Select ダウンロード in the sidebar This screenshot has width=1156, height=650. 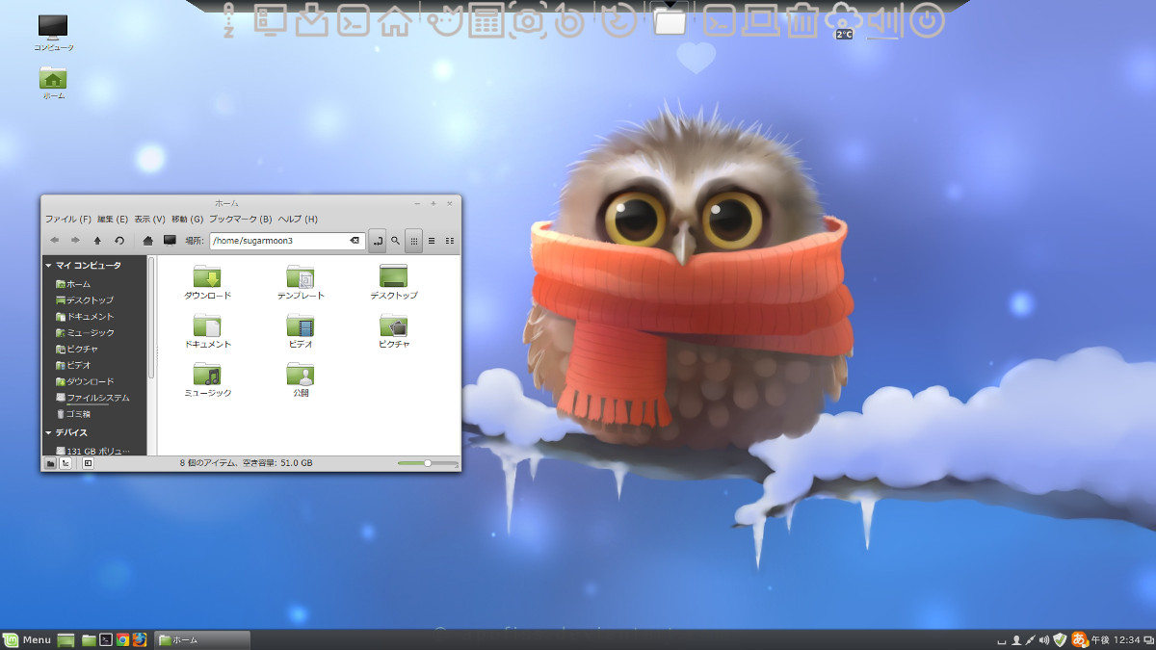coord(85,382)
